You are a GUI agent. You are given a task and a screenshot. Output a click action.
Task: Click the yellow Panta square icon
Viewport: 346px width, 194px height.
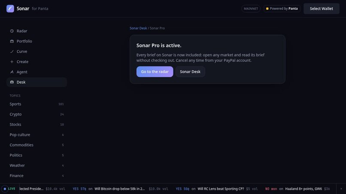pos(267,9)
